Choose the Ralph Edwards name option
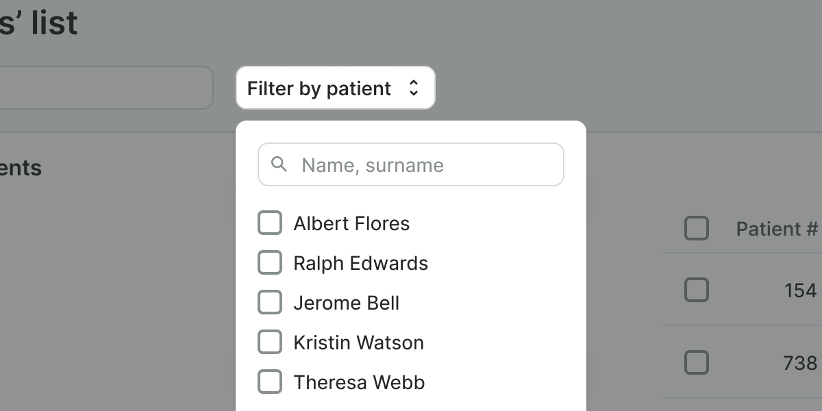The width and height of the screenshot is (822, 411). pyautogui.click(x=360, y=263)
